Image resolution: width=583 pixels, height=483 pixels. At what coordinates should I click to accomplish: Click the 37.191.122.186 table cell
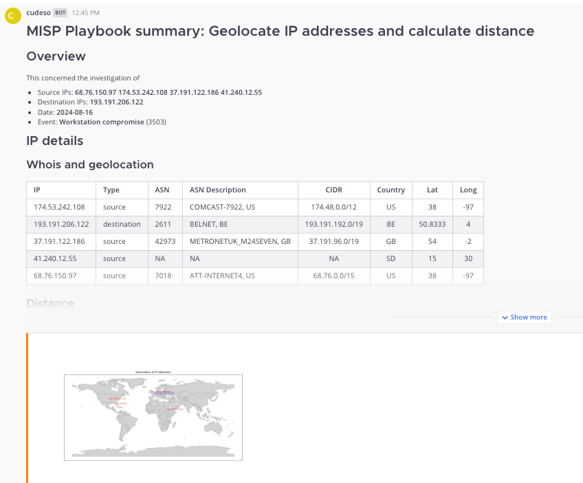61,242
